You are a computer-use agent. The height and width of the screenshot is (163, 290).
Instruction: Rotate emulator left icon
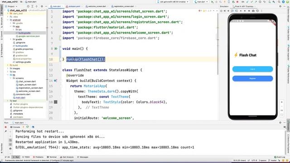click(x=232, y=11)
